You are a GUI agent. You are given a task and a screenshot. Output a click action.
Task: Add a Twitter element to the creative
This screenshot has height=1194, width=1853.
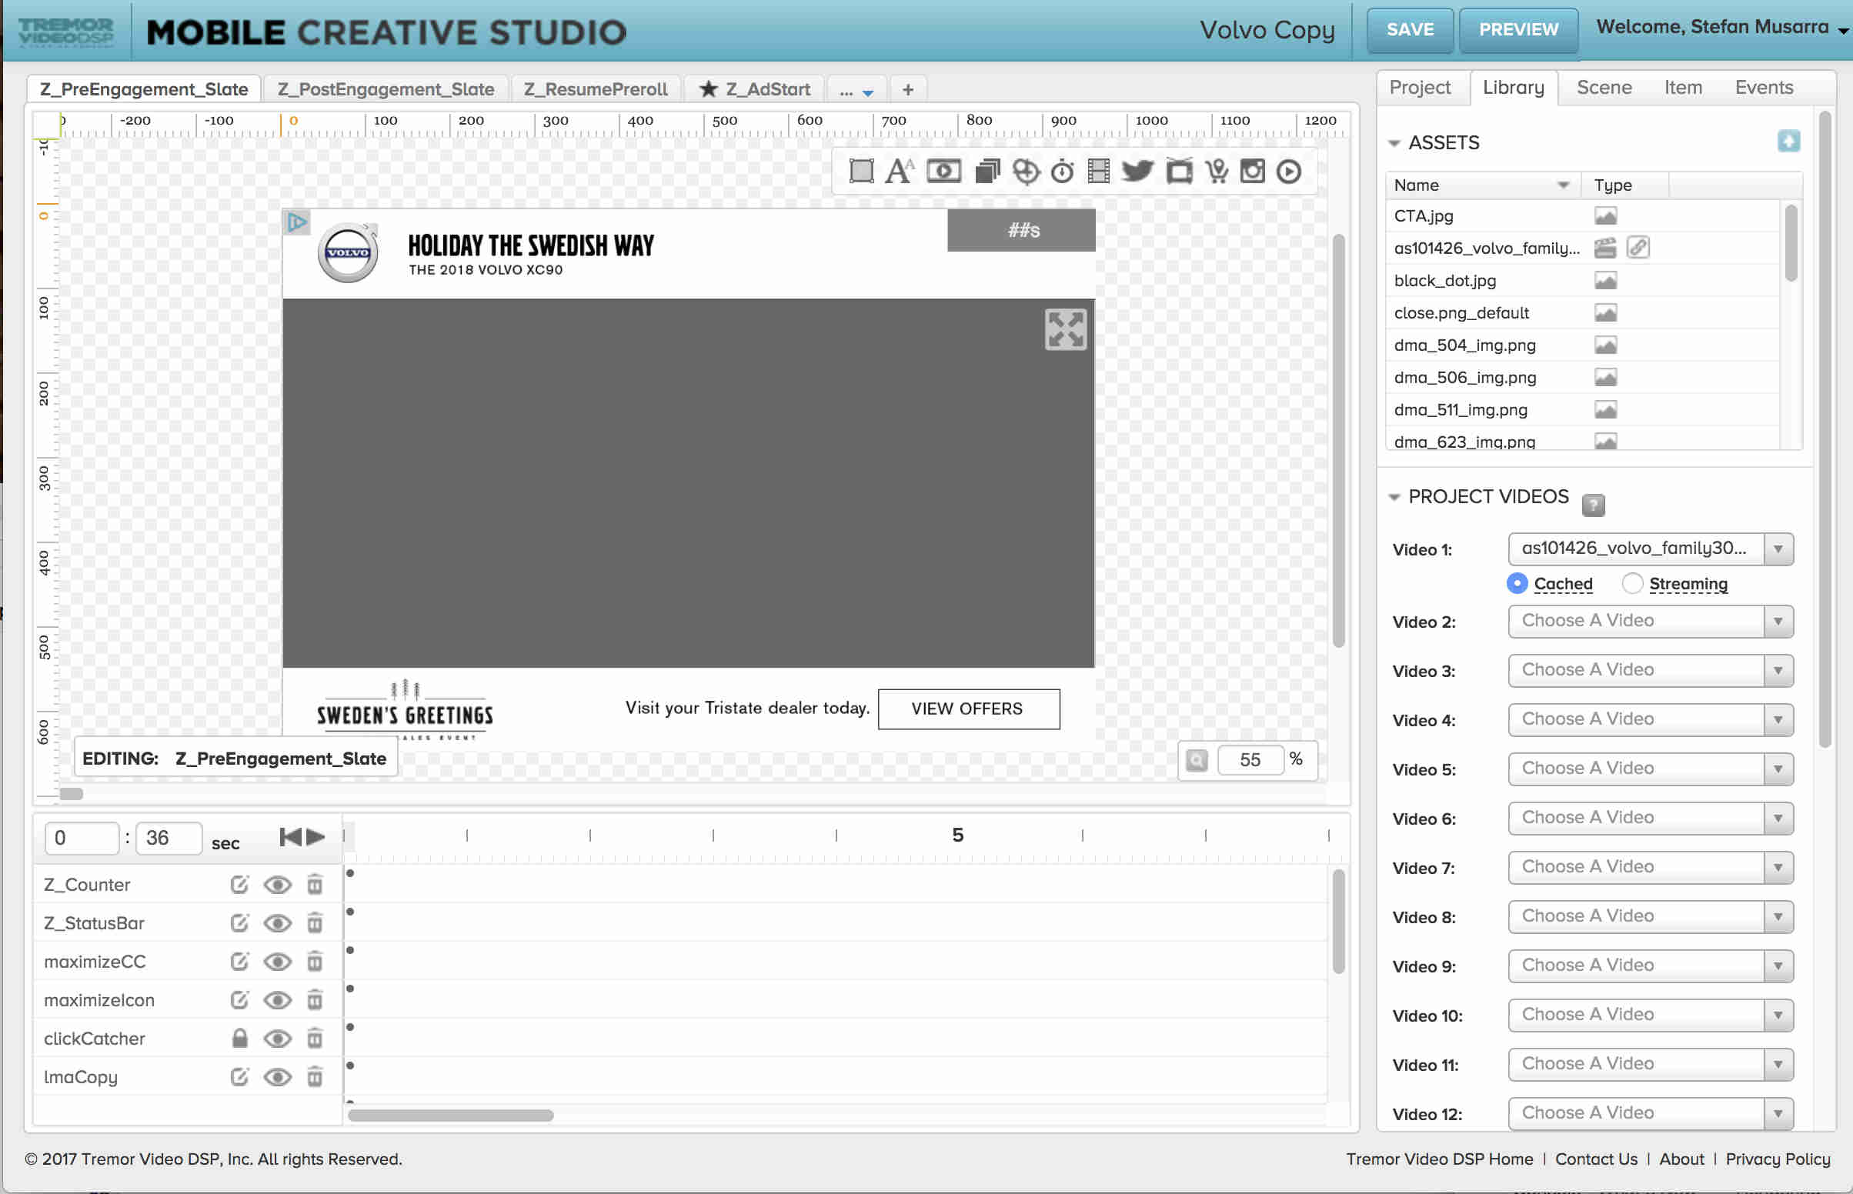point(1137,171)
